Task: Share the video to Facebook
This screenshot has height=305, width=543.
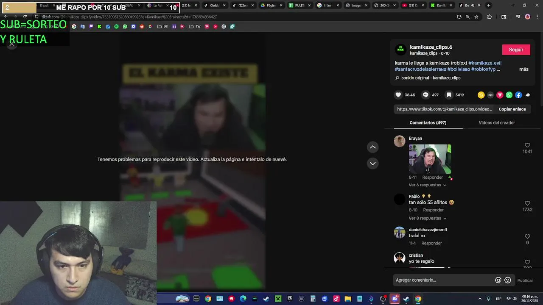Action: point(518,95)
